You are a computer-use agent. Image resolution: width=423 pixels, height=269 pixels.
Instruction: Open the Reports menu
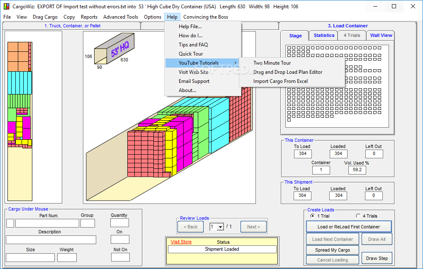coord(89,17)
